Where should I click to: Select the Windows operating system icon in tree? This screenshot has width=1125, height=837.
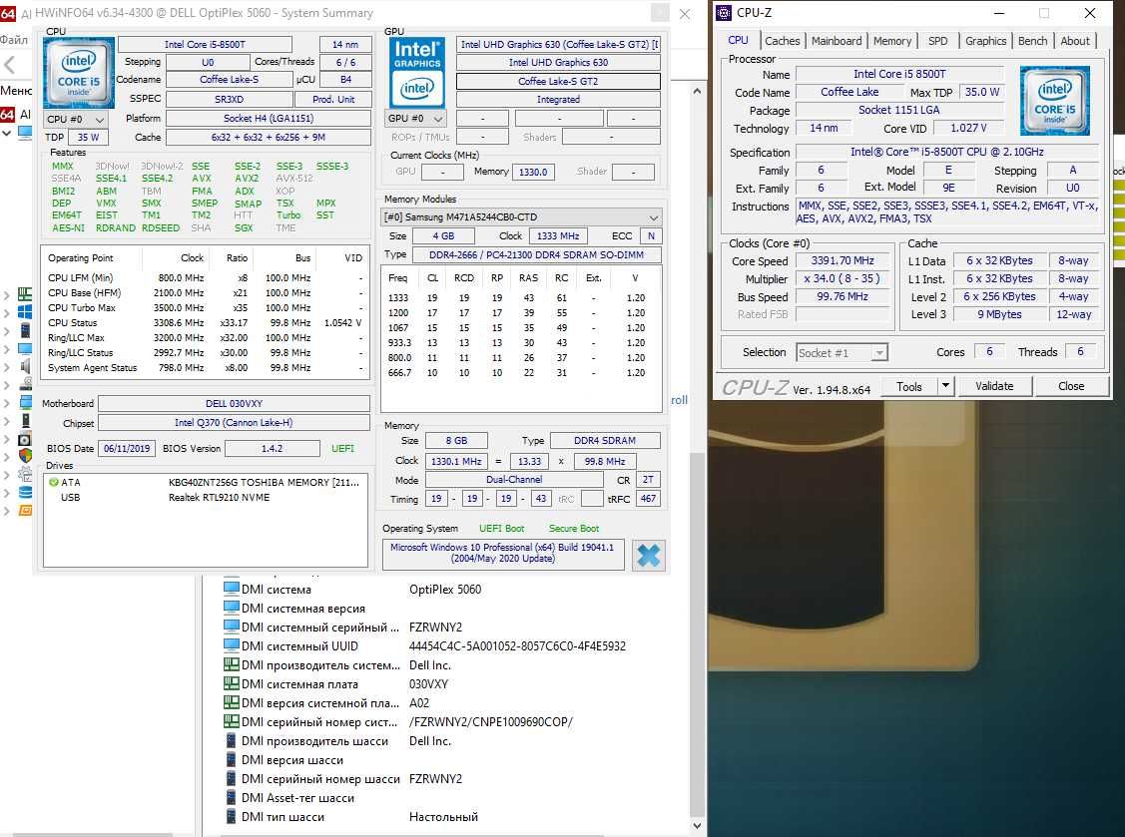[25, 312]
